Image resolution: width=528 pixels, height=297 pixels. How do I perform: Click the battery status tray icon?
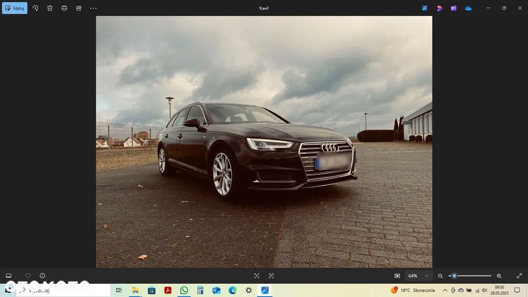pos(469,290)
